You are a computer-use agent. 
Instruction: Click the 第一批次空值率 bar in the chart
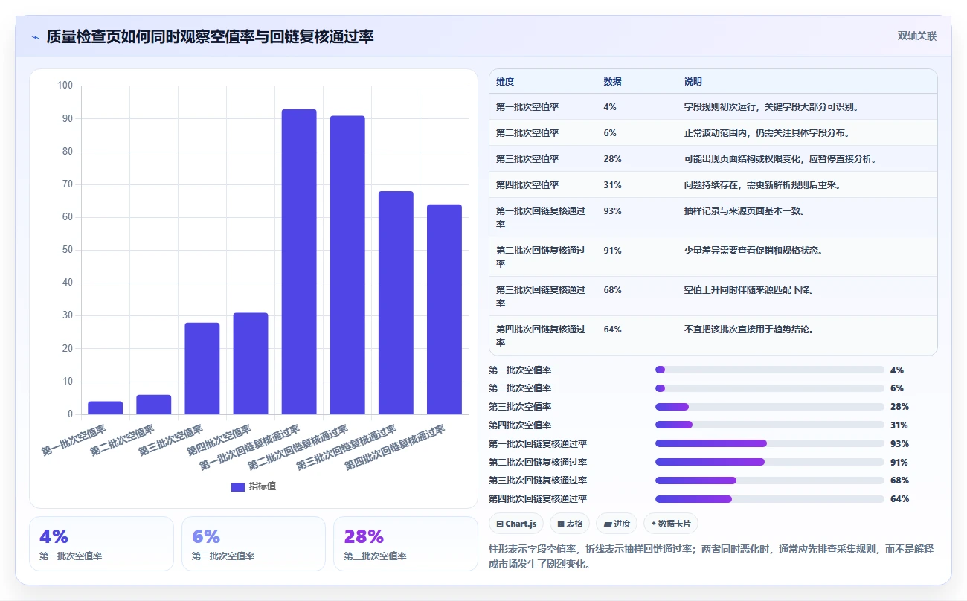click(x=106, y=408)
